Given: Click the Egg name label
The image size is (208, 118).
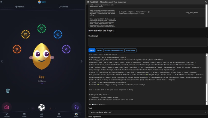Looking at the screenshot, I should click(42, 77).
